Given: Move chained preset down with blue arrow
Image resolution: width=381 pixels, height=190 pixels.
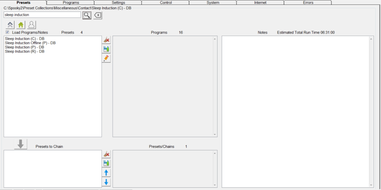Looking at the screenshot, I should point(106,182).
